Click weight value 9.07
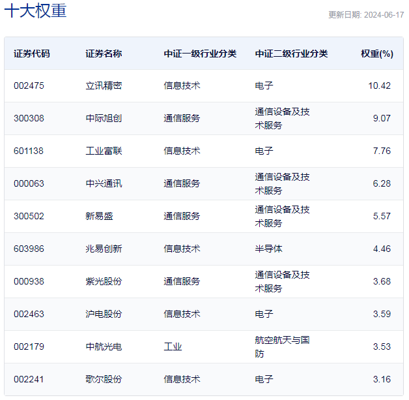The height and width of the screenshot is (400, 409). coord(382,118)
